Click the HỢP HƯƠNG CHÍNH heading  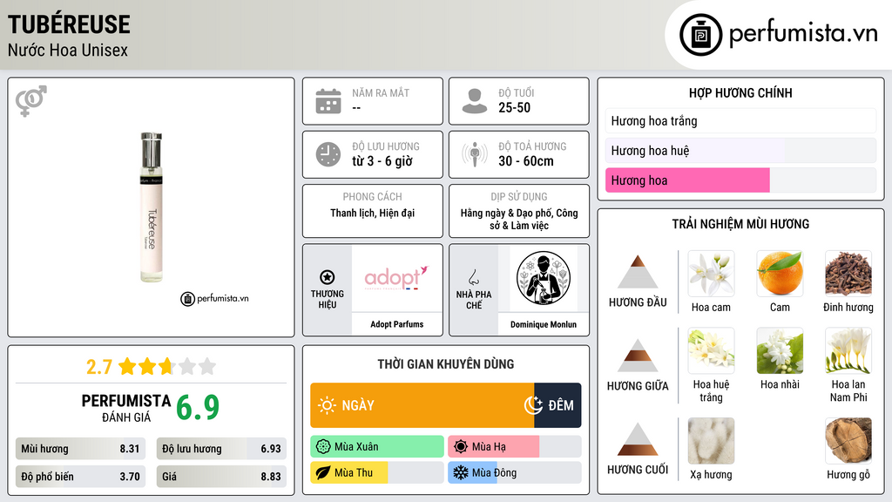point(740,92)
